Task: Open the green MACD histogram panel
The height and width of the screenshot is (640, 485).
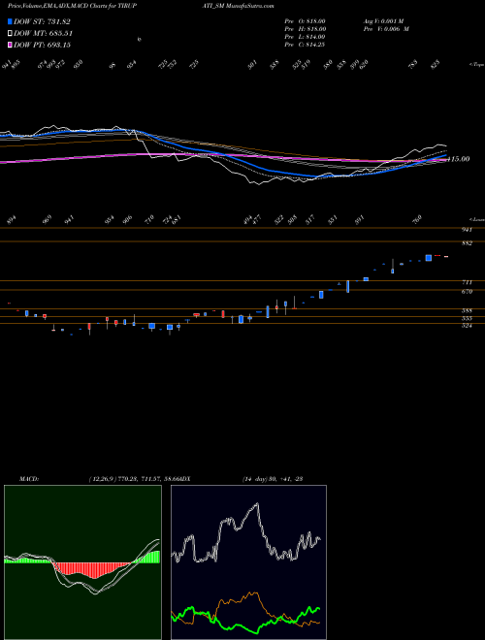Action: pos(82,562)
